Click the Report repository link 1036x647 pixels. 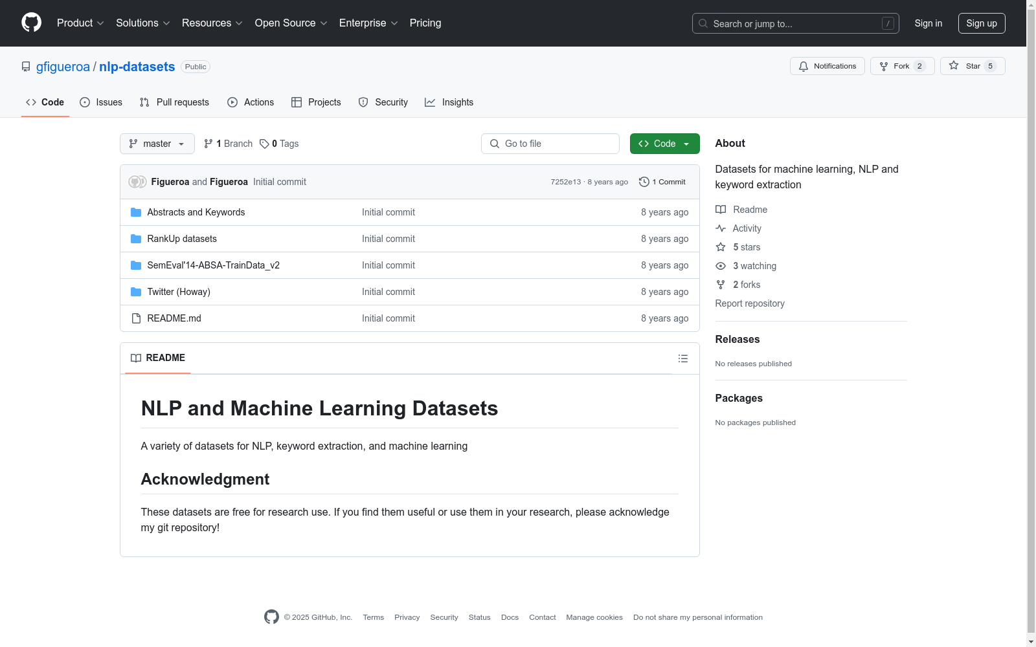point(750,303)
